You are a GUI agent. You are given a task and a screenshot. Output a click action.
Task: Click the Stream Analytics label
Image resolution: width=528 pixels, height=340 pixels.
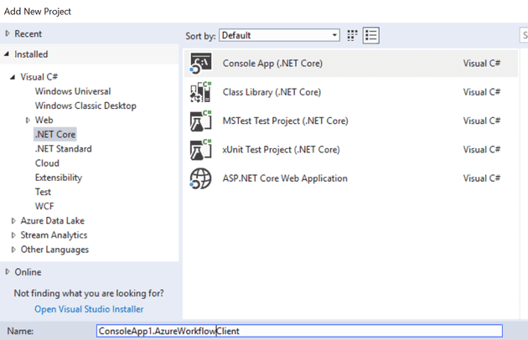54,235
